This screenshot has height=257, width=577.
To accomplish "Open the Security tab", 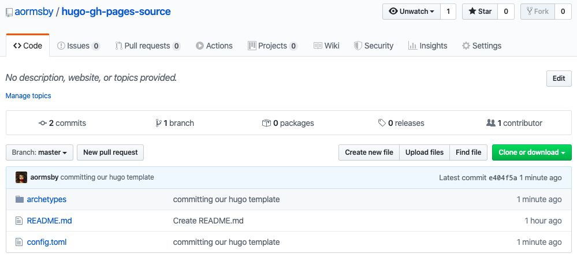I will point(374,46).
